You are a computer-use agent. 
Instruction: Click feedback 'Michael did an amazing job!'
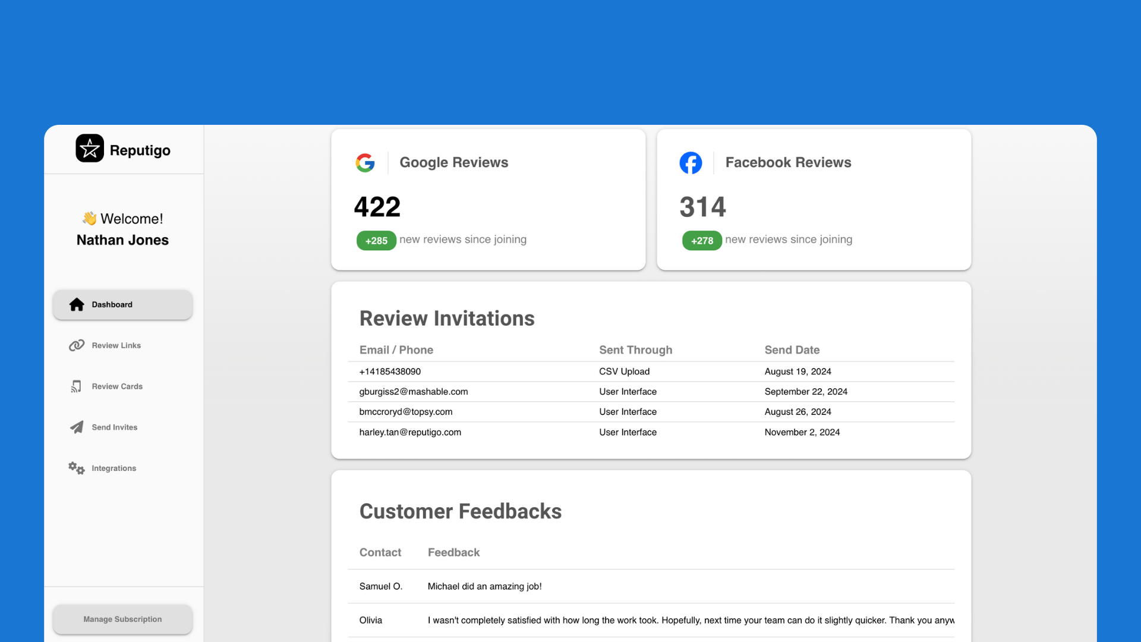point(485,587)
